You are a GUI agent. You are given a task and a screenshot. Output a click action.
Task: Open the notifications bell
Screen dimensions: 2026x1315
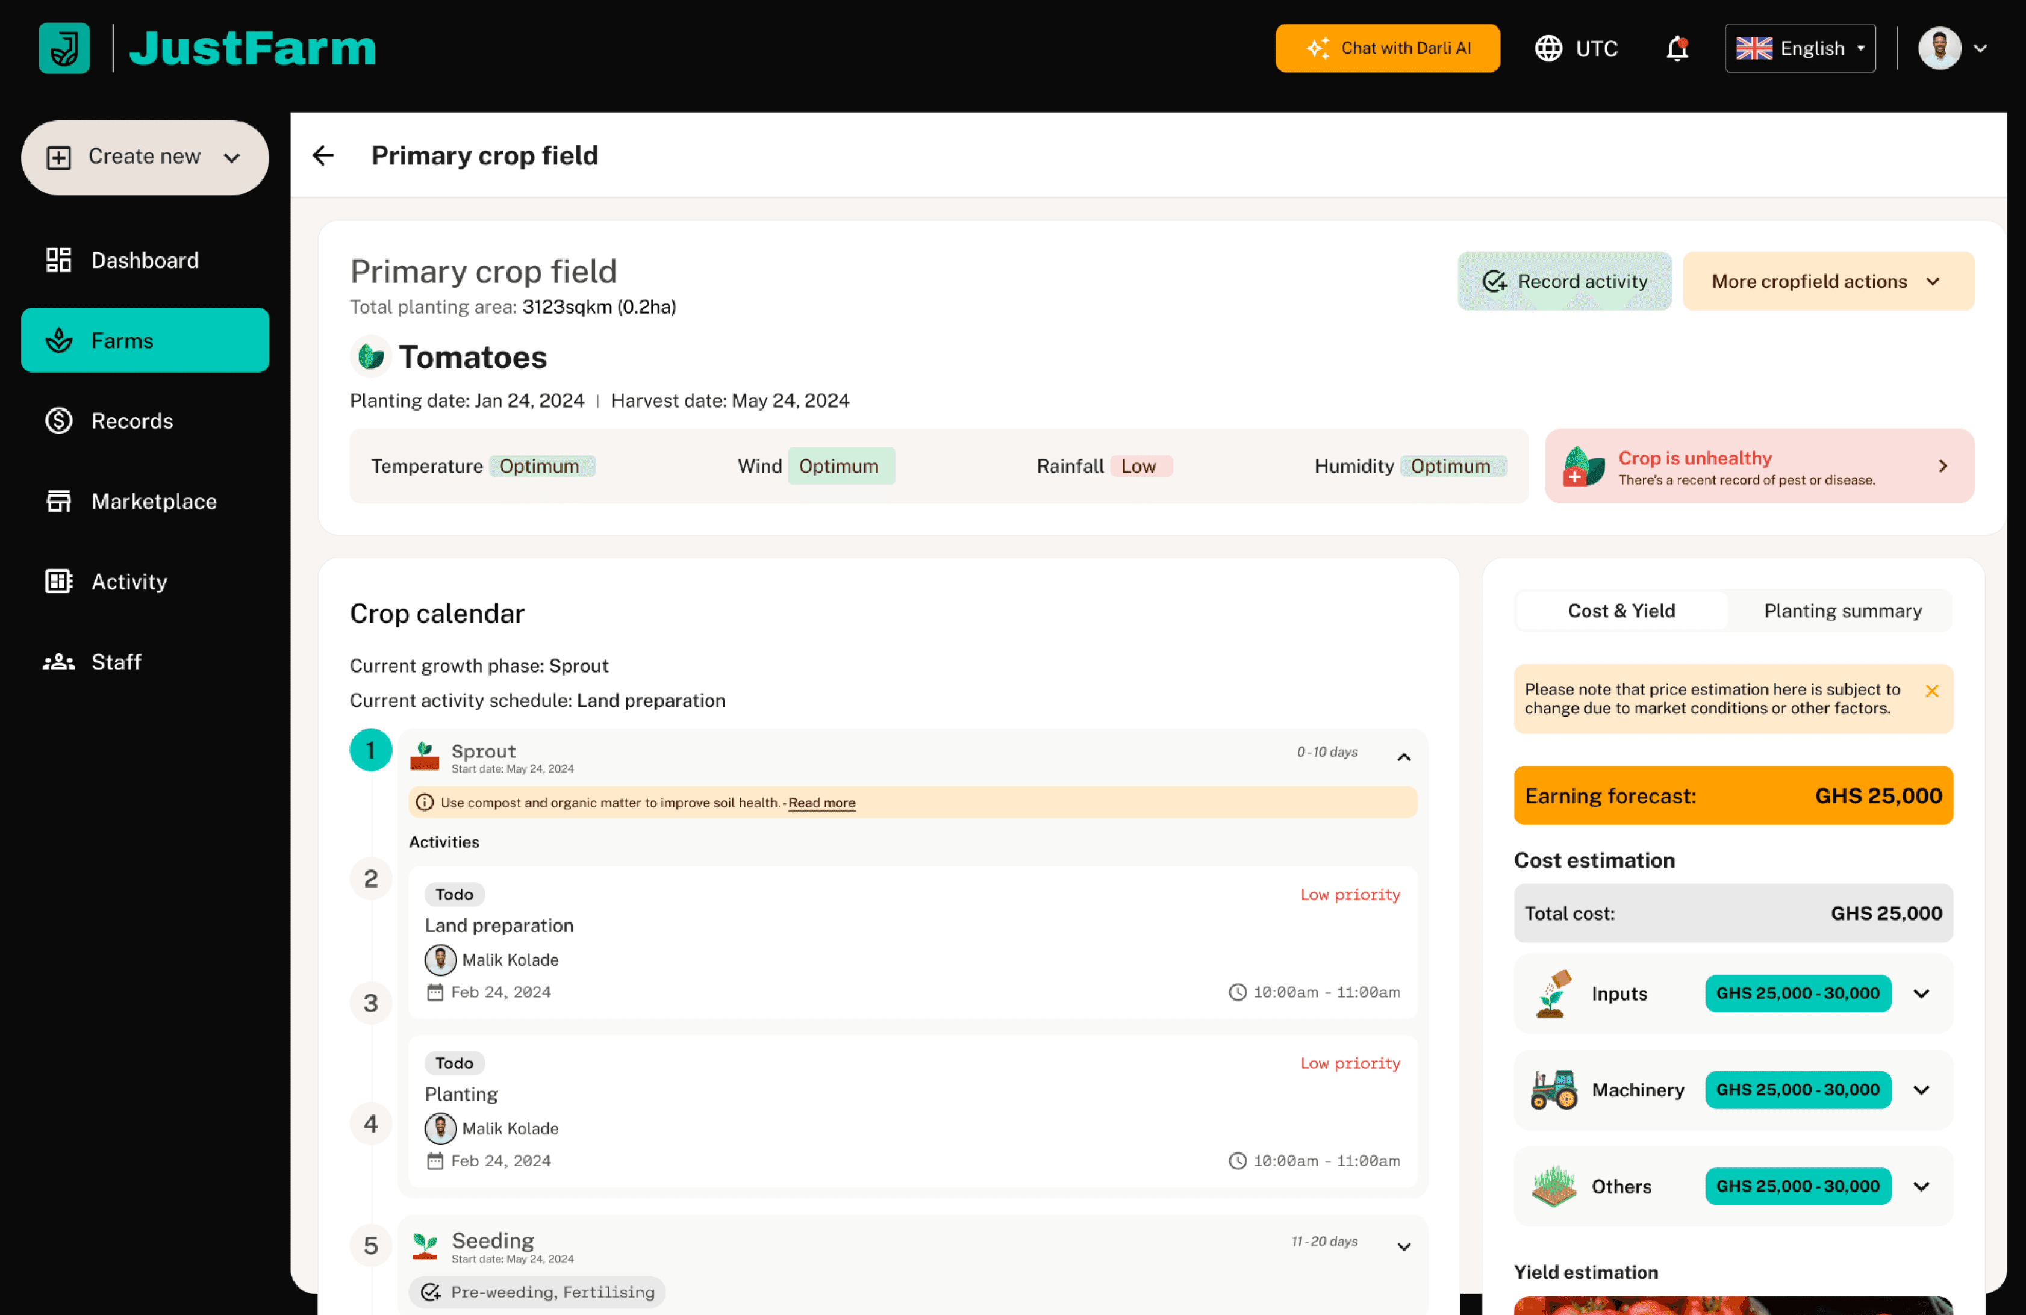pyautogui.click(x=1676, y=49)
